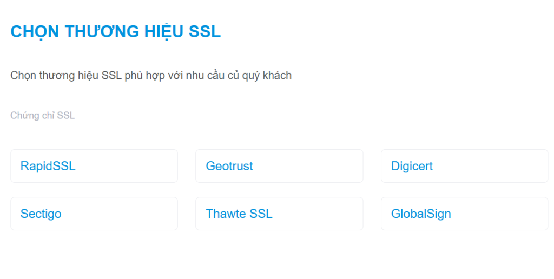Click the Chứng chỉ SSL section label
Viewport: 554px width, 279px height.
42,116
